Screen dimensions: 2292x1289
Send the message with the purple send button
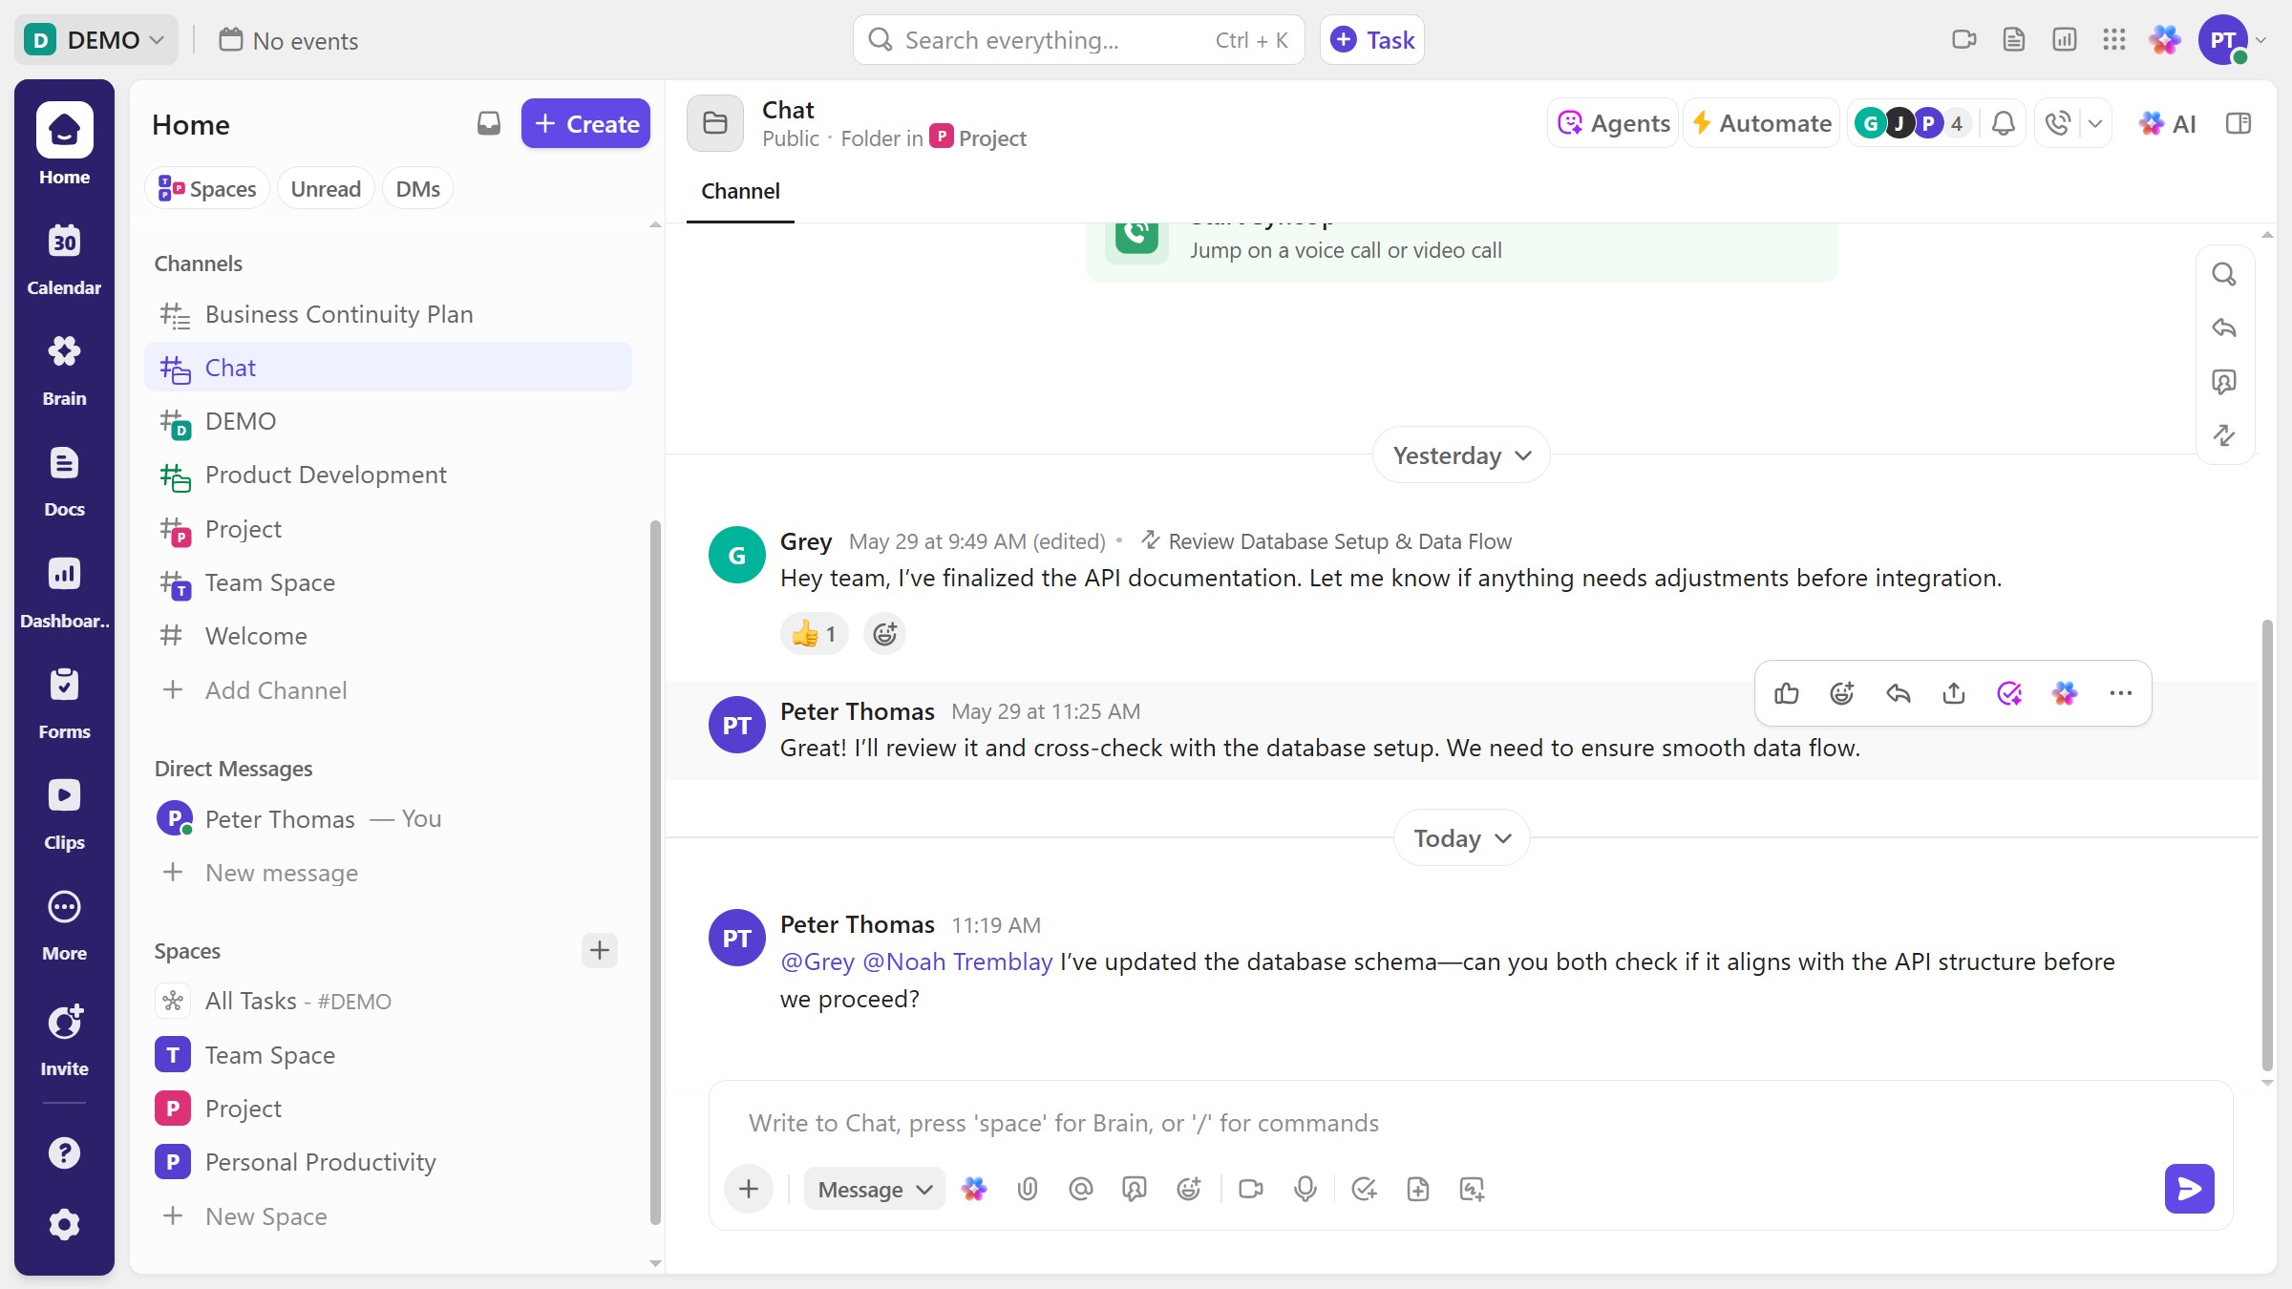pyautogui.click(x=2189, y=1189)
